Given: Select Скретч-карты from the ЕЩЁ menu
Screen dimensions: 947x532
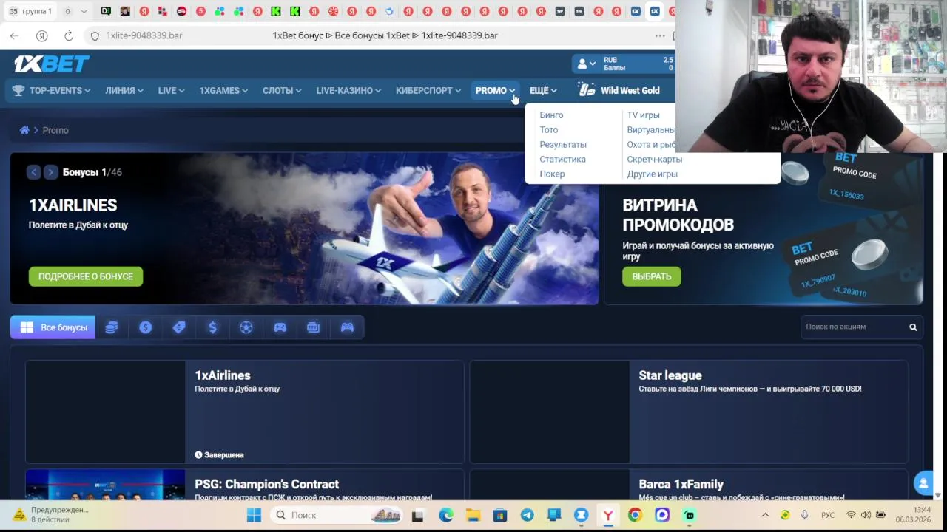Looking at the screenshot, I should pyautogui.click(x=654, y=160).
